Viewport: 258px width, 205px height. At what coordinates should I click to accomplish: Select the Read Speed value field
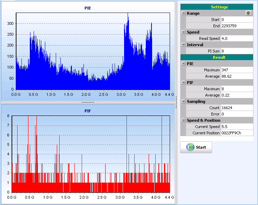[237, 38]
